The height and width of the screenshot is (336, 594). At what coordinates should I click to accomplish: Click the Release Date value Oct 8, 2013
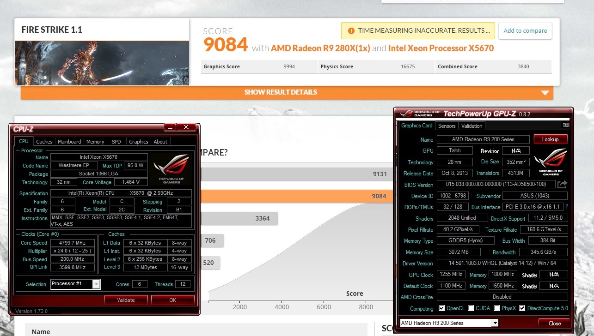tap(454, 173)
